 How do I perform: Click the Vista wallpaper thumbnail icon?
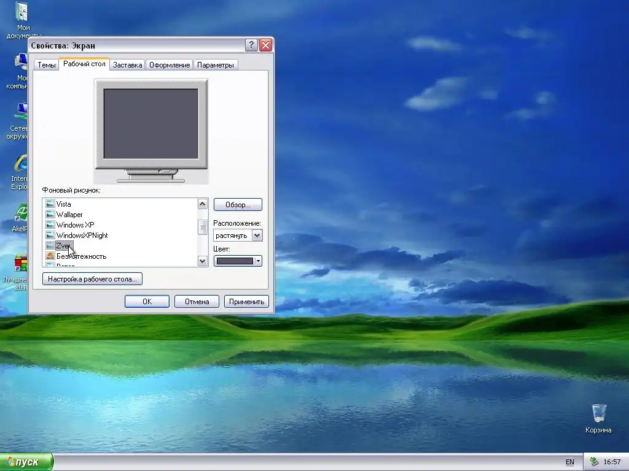click(50, 204)
